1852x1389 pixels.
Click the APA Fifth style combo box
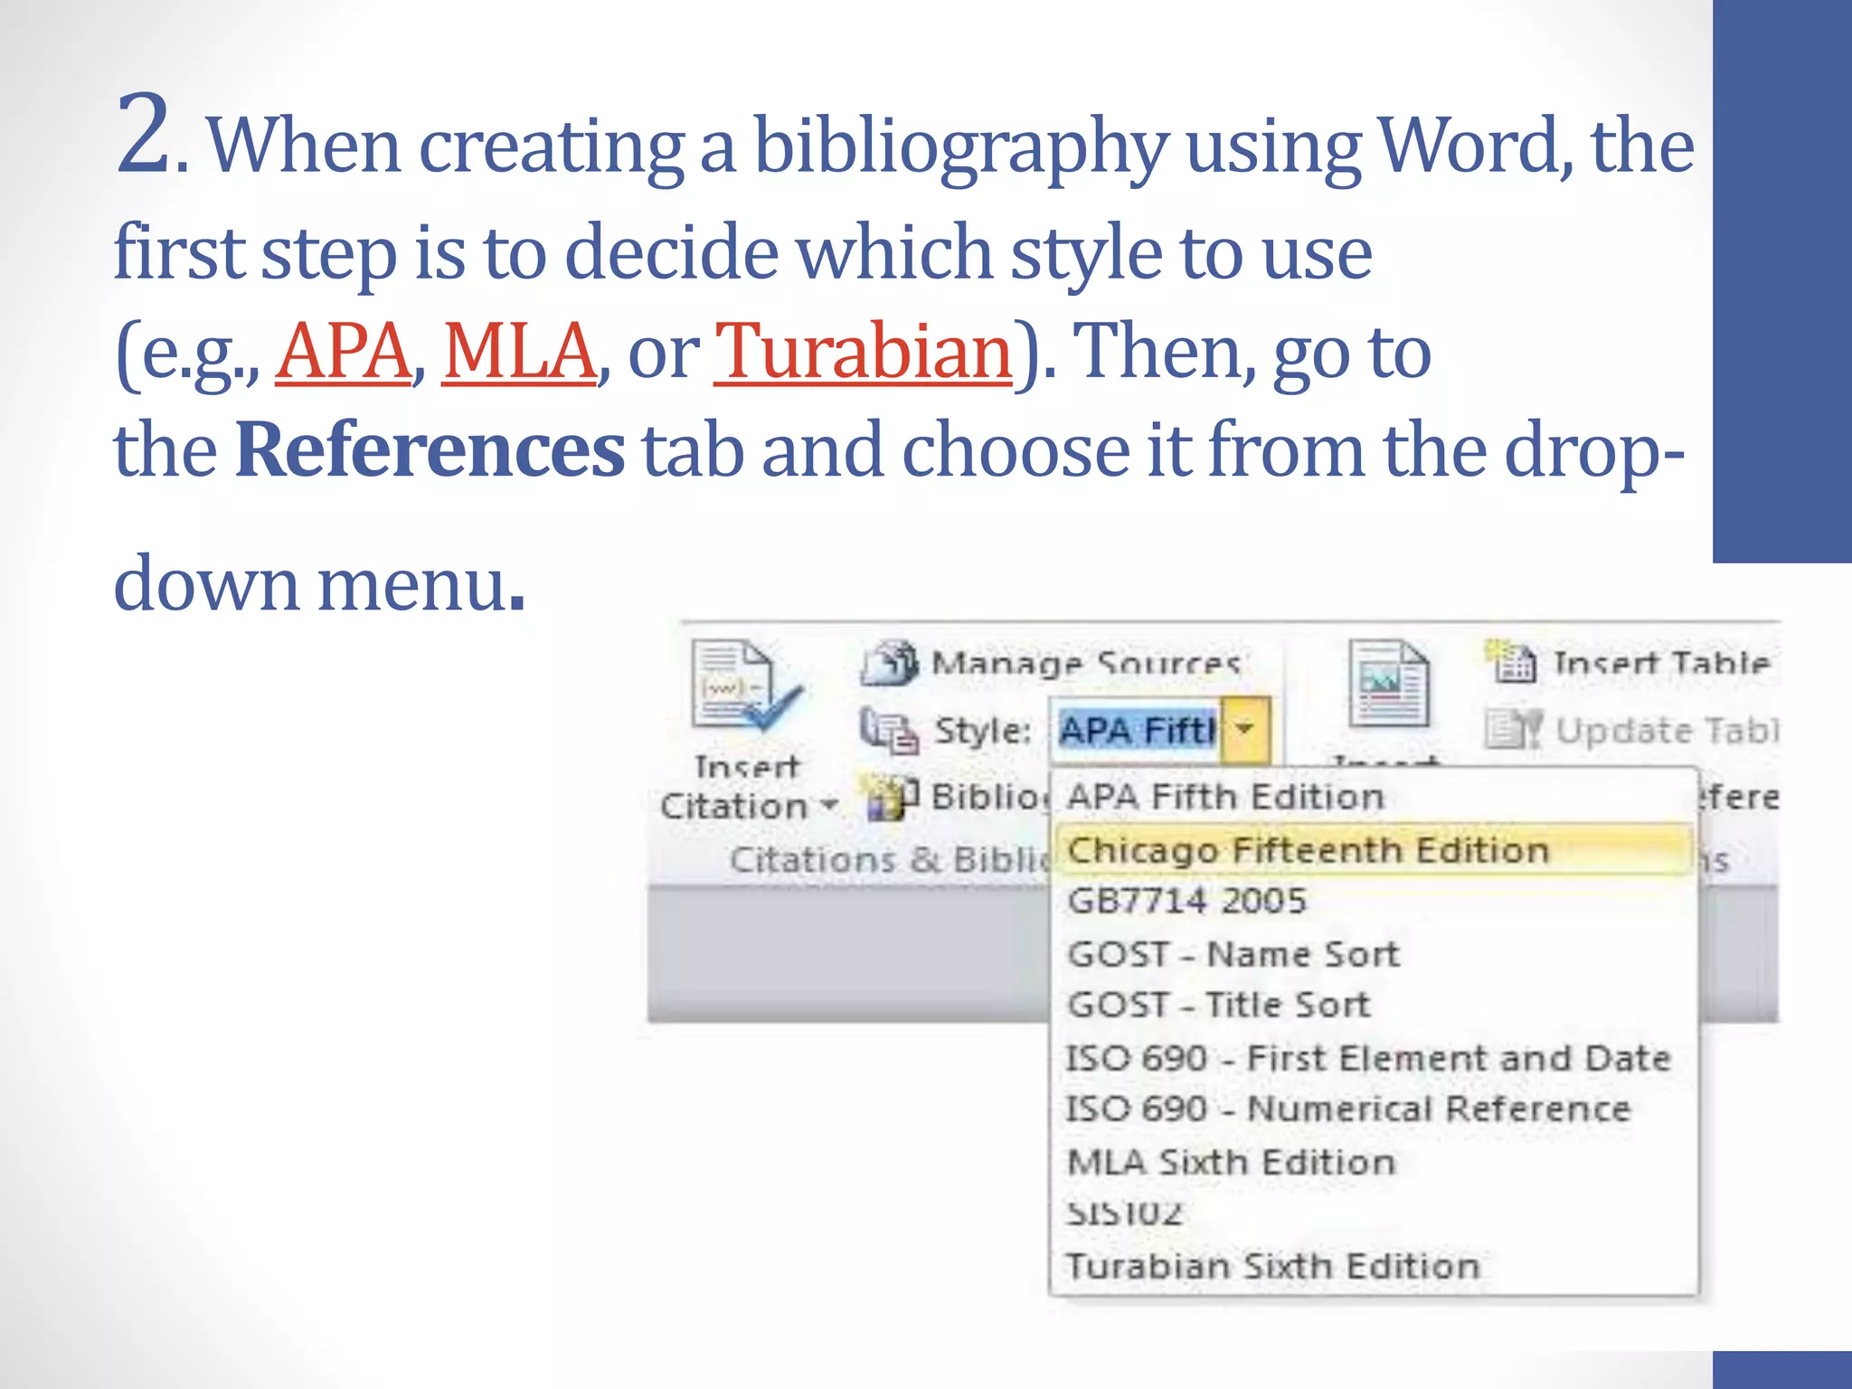coord(1137,729)
